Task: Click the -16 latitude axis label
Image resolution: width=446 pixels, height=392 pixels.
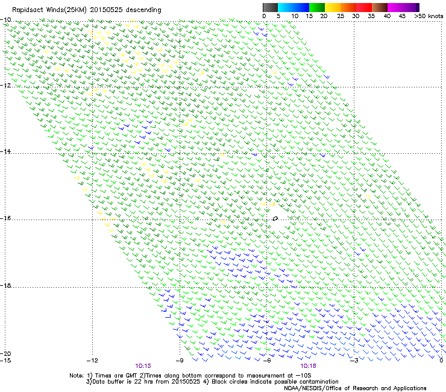Action: pyautogui.click(x=5, y=218)
